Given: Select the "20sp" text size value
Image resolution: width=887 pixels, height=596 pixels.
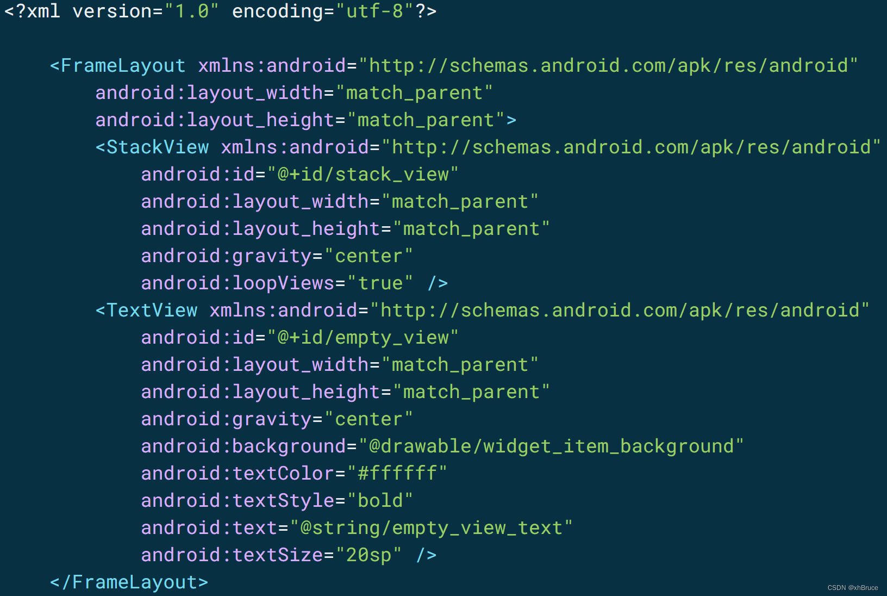Looking at the screenshot, I should [x=368, y=555].
